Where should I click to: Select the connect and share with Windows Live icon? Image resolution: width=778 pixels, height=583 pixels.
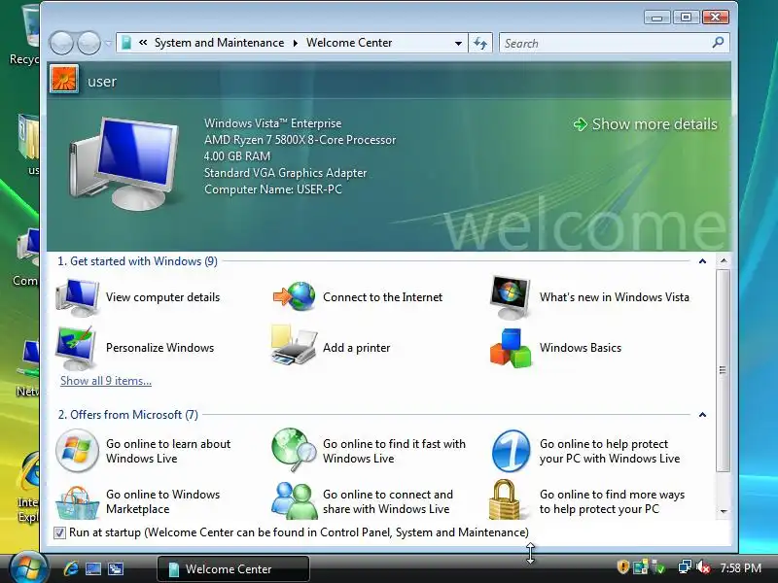point(295,500)
